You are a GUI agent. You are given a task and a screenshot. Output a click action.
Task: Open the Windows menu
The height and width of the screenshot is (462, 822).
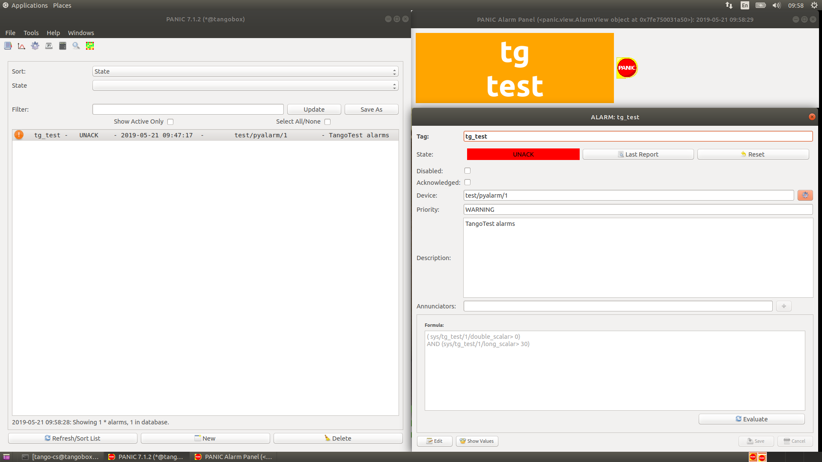click(x=81, y=33)
